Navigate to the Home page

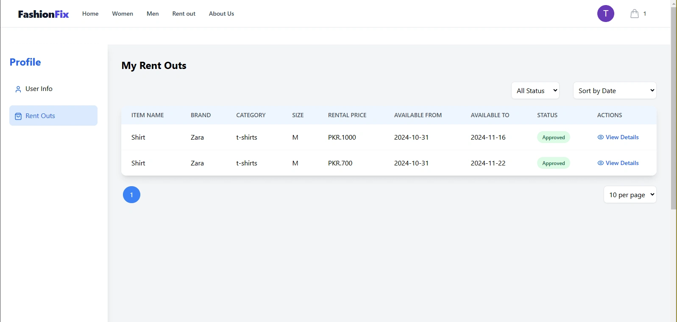click(90, 14)
